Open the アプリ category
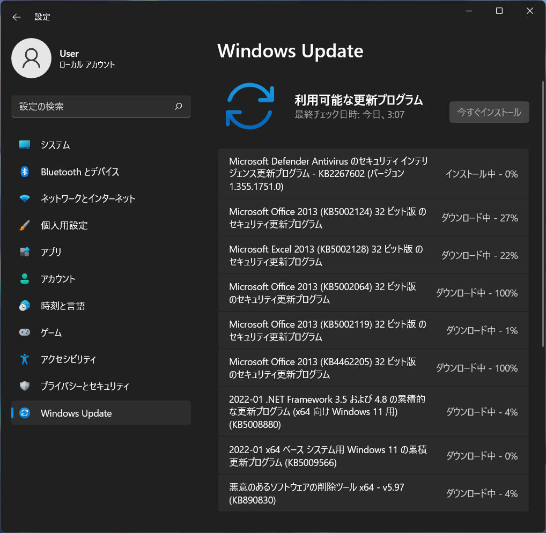Screen dimensions: 546x533 click(x=101, y=251)
